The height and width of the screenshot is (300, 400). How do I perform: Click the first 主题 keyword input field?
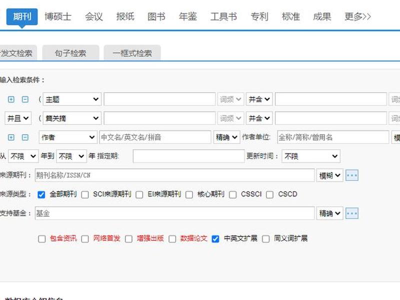(159, 99)
